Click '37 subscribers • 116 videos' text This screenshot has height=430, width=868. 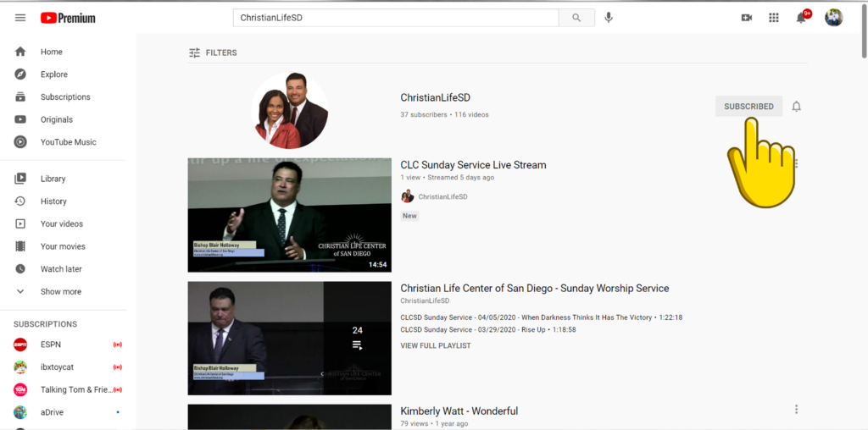point(444,115)
